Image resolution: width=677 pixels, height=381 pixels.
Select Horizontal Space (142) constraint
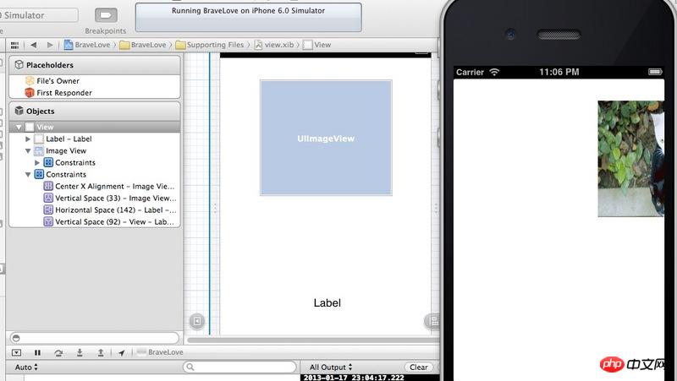(x=116, y=210)
